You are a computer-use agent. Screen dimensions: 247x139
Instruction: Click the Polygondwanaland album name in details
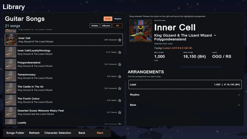(x=170, y=39)
